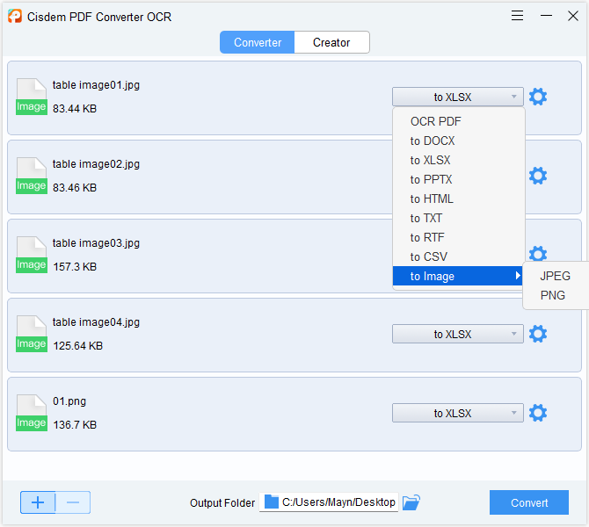Choose to TXT from format menu
Screen dimensions: 589x527
(458, 218)
